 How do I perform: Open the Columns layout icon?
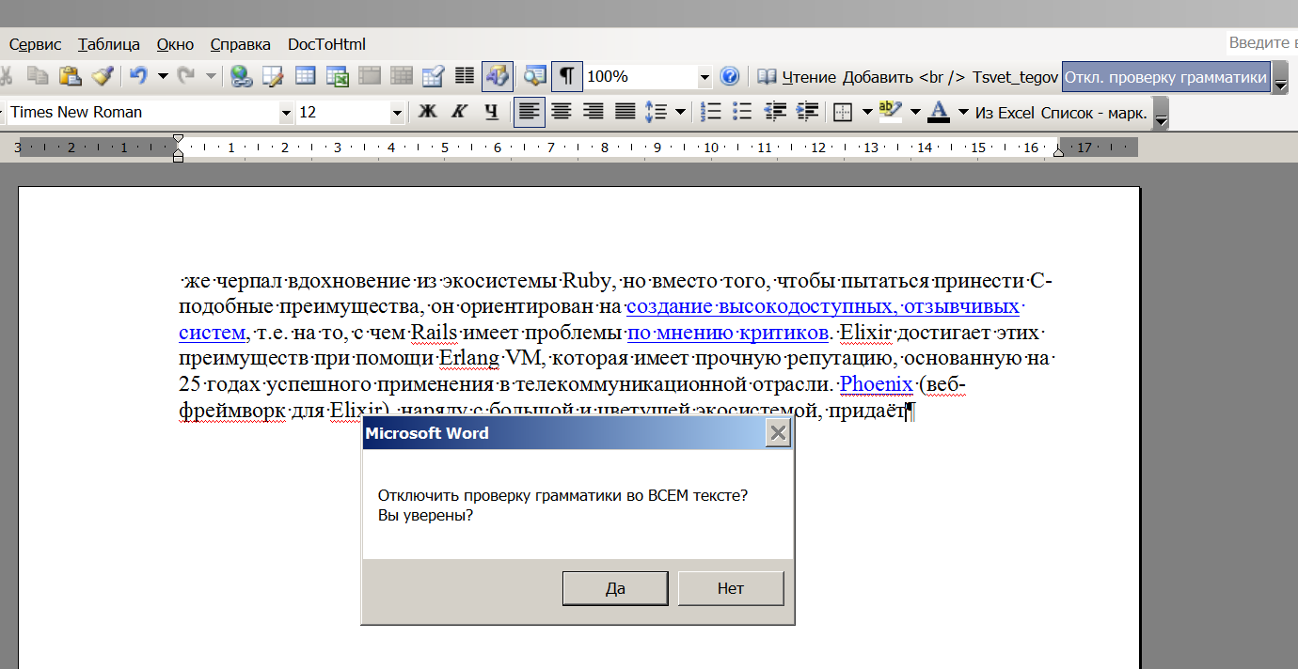pyautogui.click(x=465, y=76)
